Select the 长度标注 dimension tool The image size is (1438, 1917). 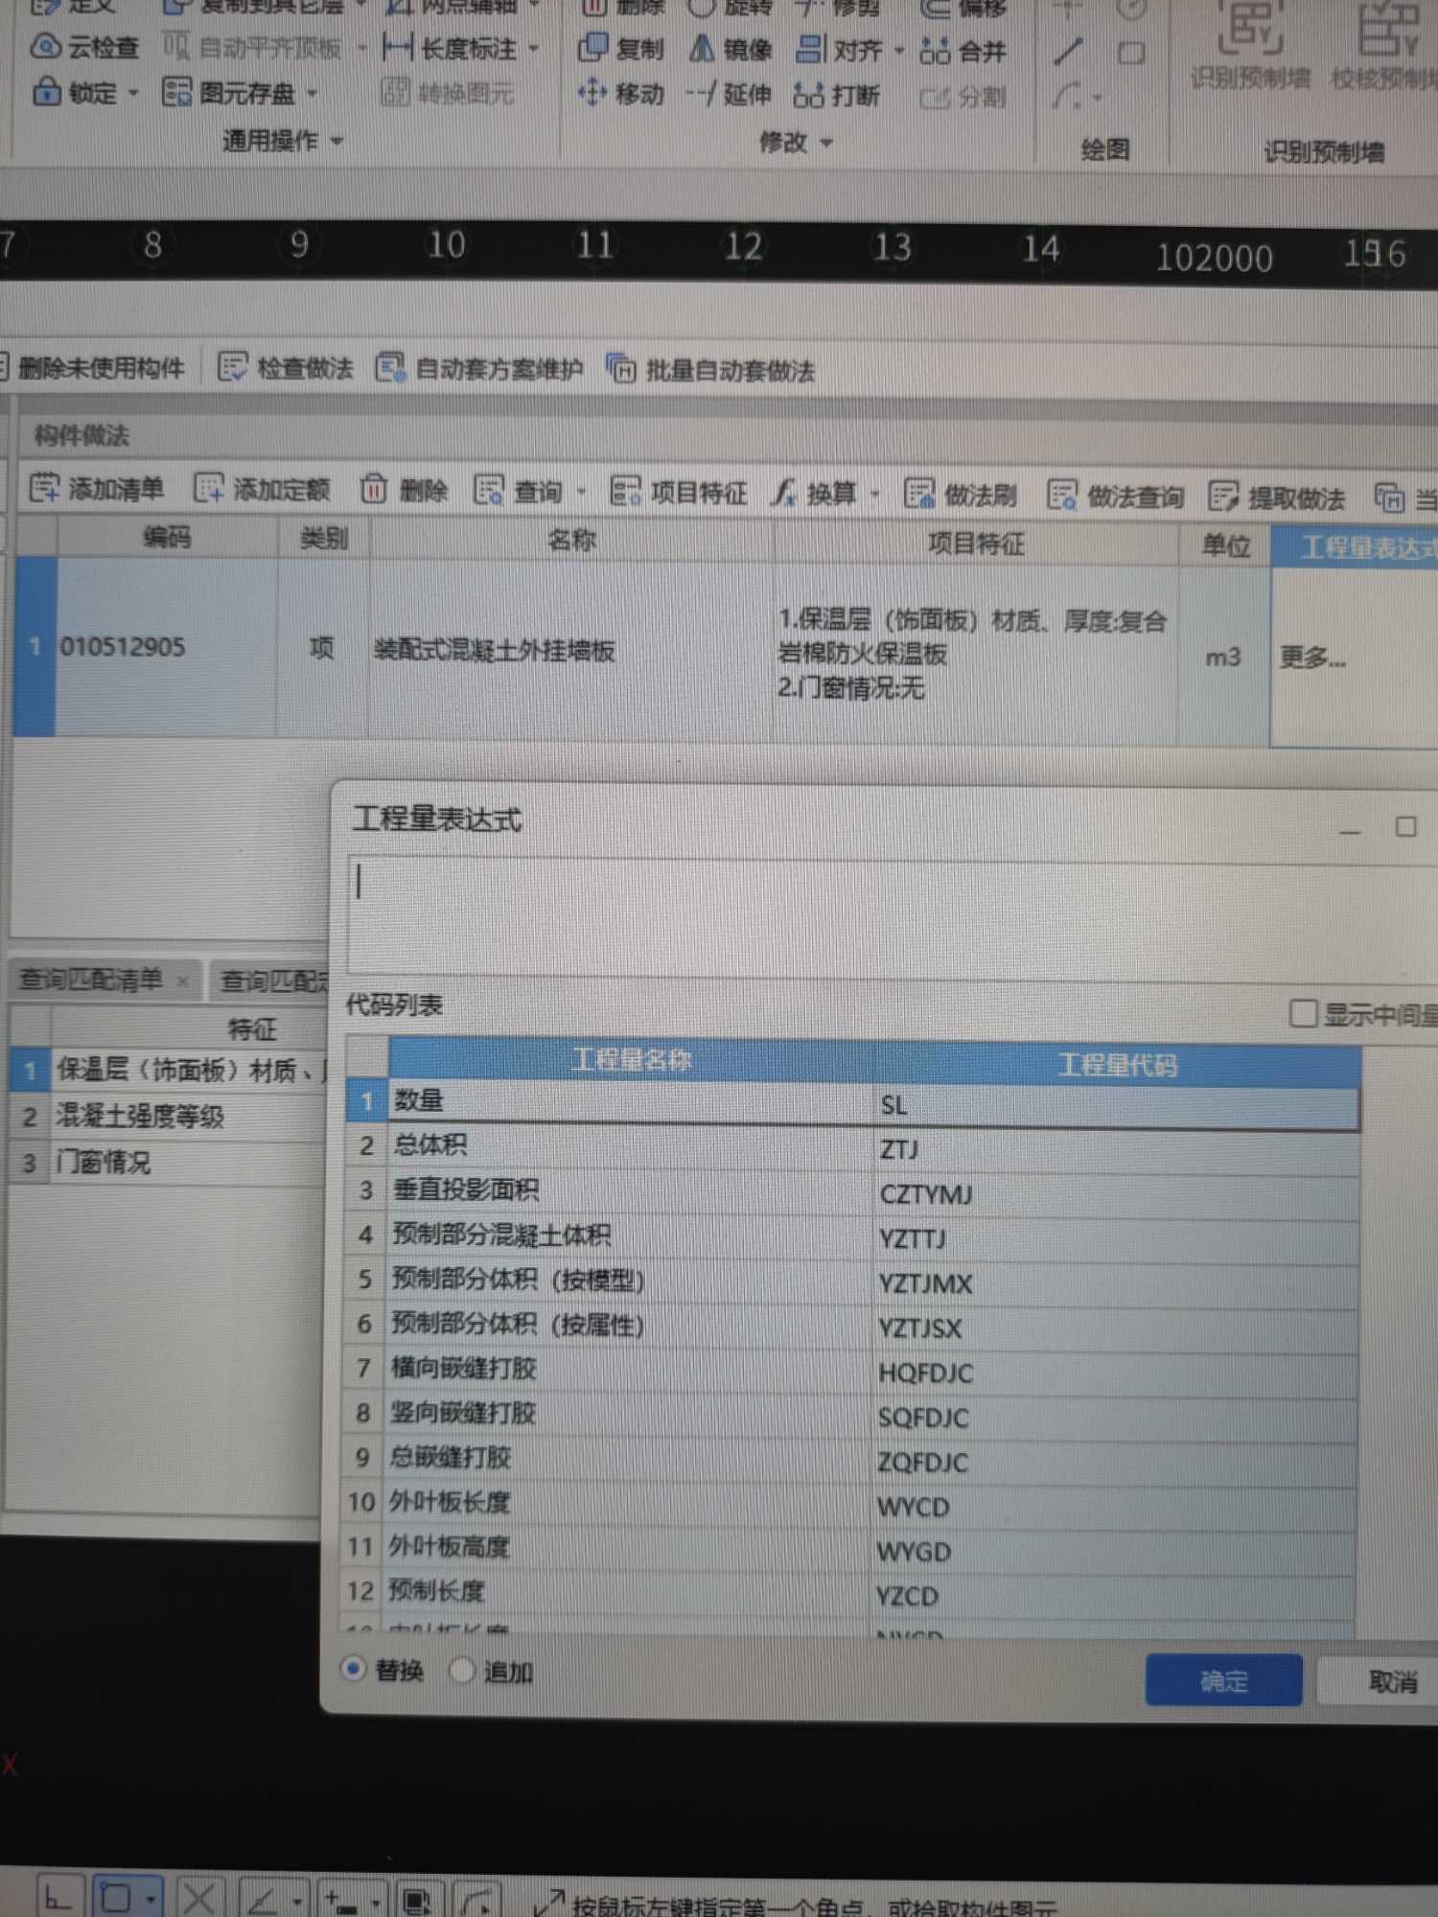(450, 47)
